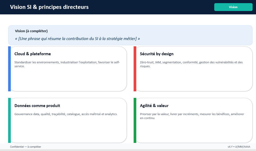This screenshot has height=151, width=256.
Task: Click the green accent bar beside Agilité card
Action: tap(135, 120)
